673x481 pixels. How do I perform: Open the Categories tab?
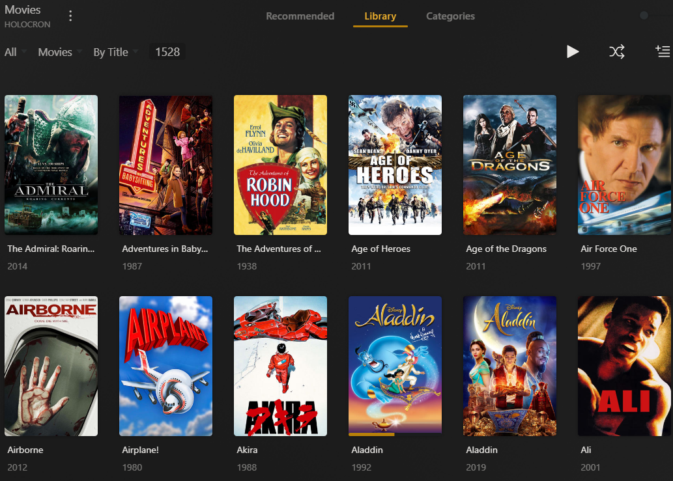click(450, 16)
